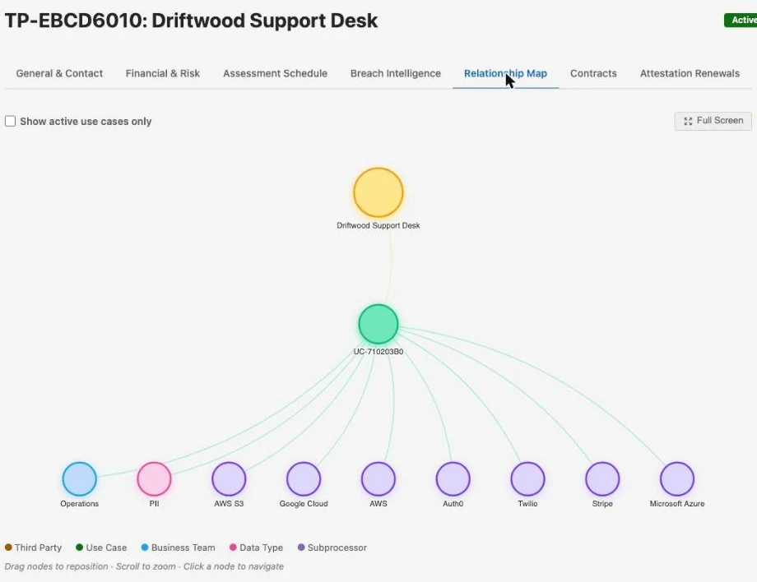Select the UC-710203B0 use case node
The width and height of the screenshot is (757, 582).
coord(378,324)
